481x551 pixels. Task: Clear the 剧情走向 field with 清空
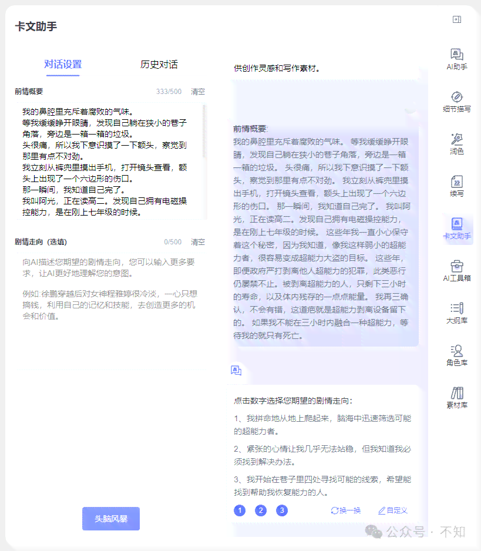coord(198,242)
